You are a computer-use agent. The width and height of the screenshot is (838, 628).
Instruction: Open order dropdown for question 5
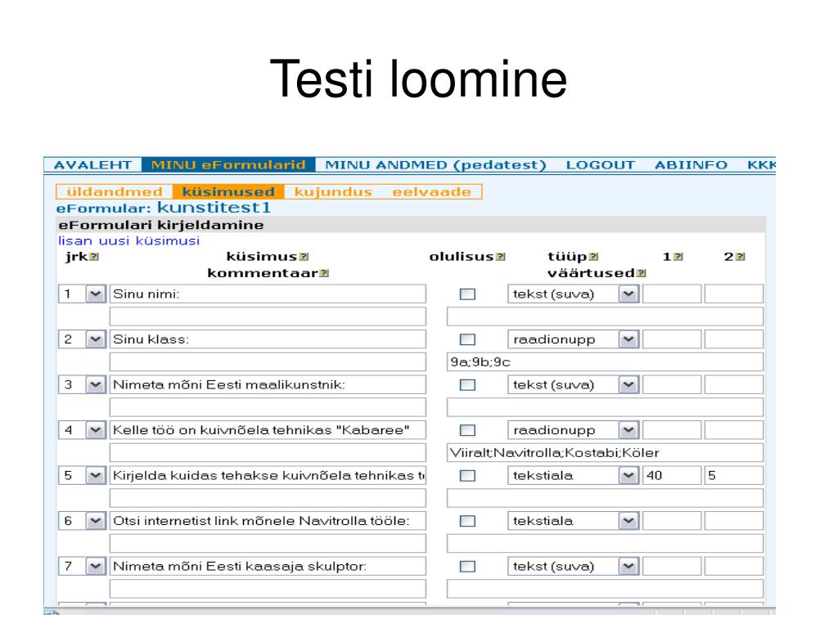96,476
